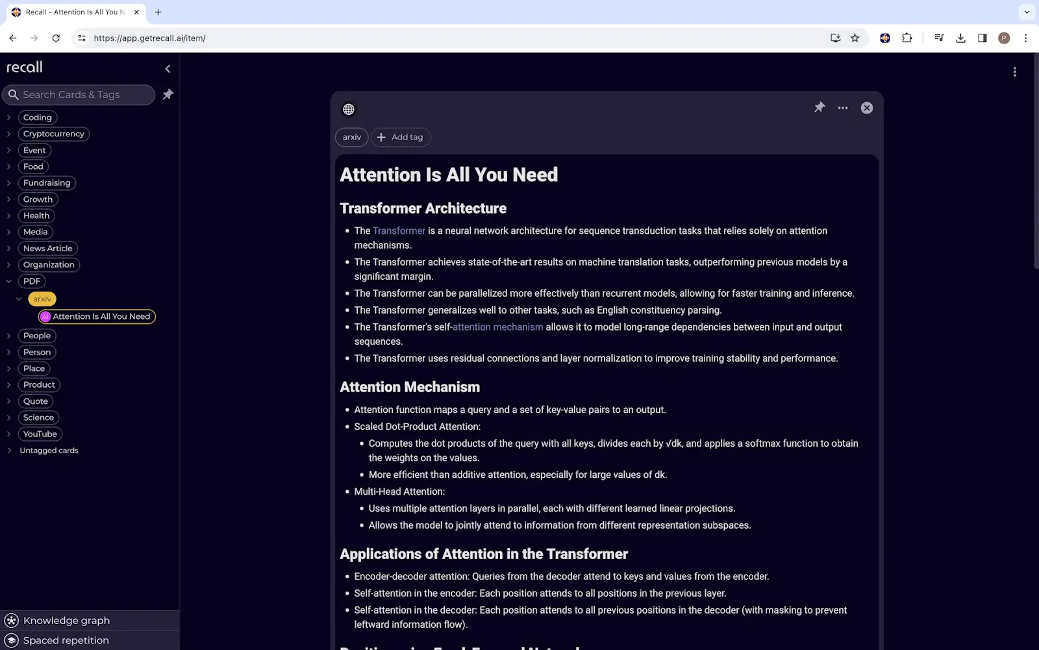The image size is (1039, 650).
Task: Open Attention Is All You Need sidebar item
Action: click(97, 317)
